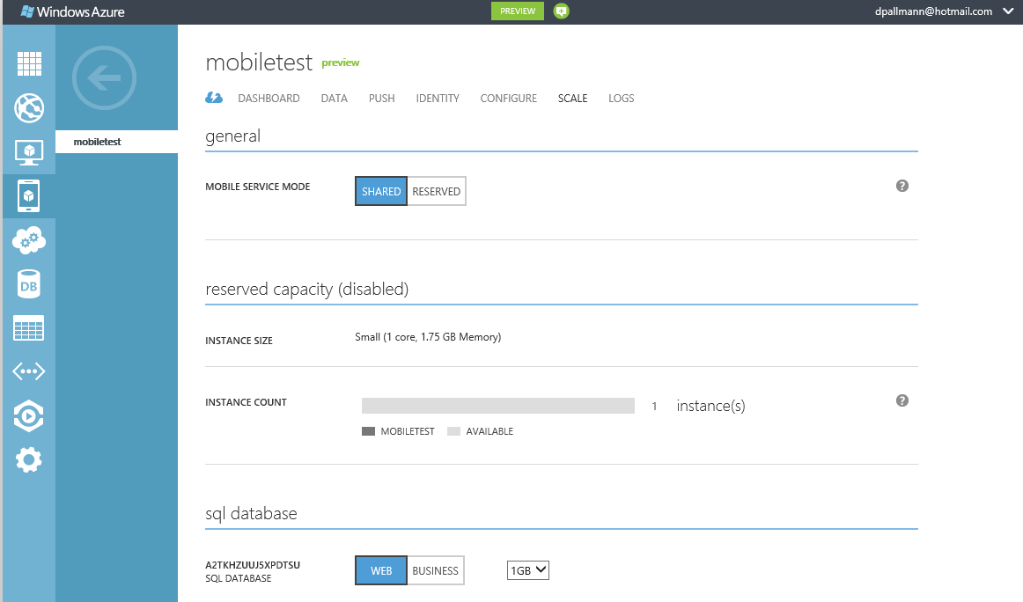Select mobiletest in the service list
Viewport: 1023px width, 602px height.
click(x=117, y=142)
